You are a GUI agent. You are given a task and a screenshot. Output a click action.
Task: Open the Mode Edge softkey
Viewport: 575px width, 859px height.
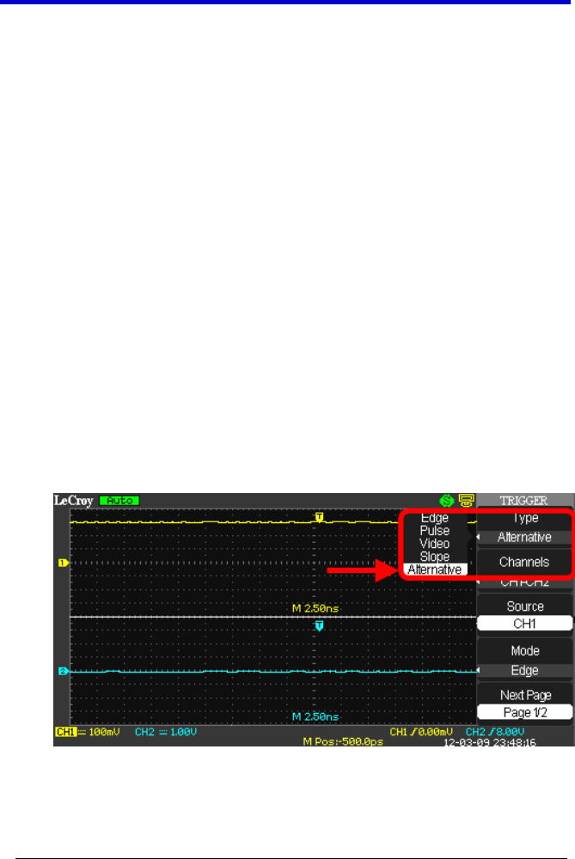click(x=524, y=659)
